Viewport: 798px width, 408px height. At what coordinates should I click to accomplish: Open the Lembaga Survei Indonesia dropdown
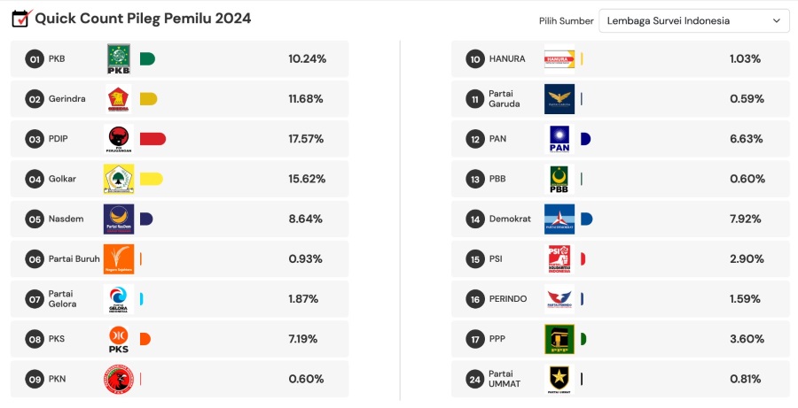(x=694, y=21)
